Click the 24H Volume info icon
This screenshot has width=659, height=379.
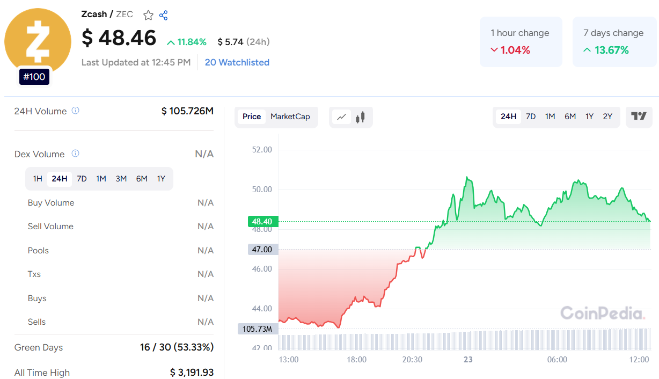click(76, 111)
